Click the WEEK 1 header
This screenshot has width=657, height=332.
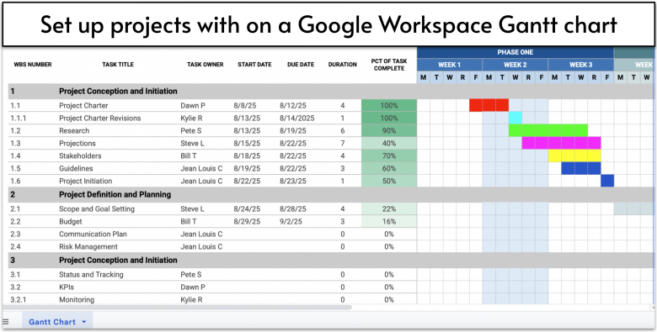[x=450, y=65]
